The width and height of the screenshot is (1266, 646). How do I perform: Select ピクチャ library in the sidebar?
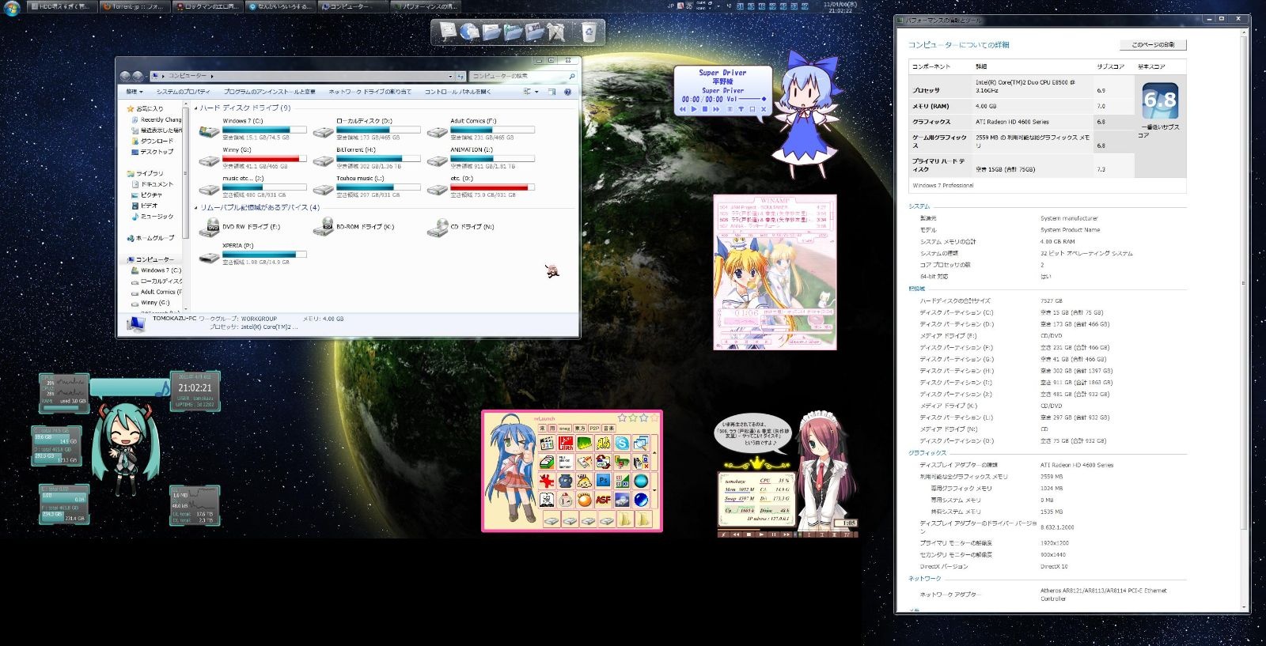pyautogui.click(x=147, y=195)
